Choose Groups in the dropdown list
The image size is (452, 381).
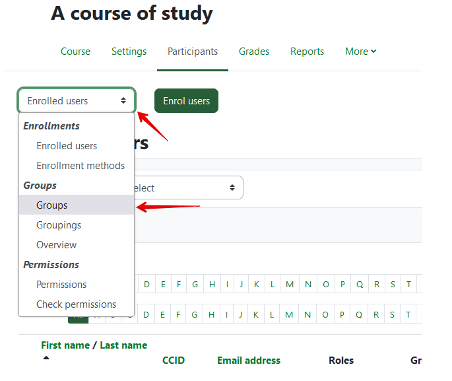pos(52,205)
